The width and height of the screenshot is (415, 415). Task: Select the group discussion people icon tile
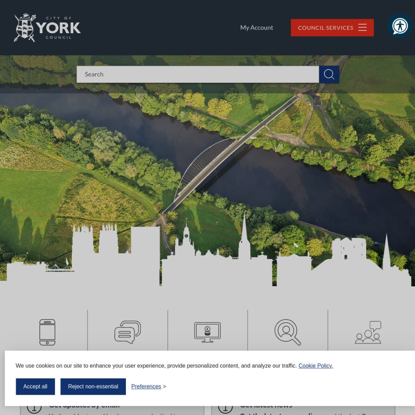pos(368,332)
